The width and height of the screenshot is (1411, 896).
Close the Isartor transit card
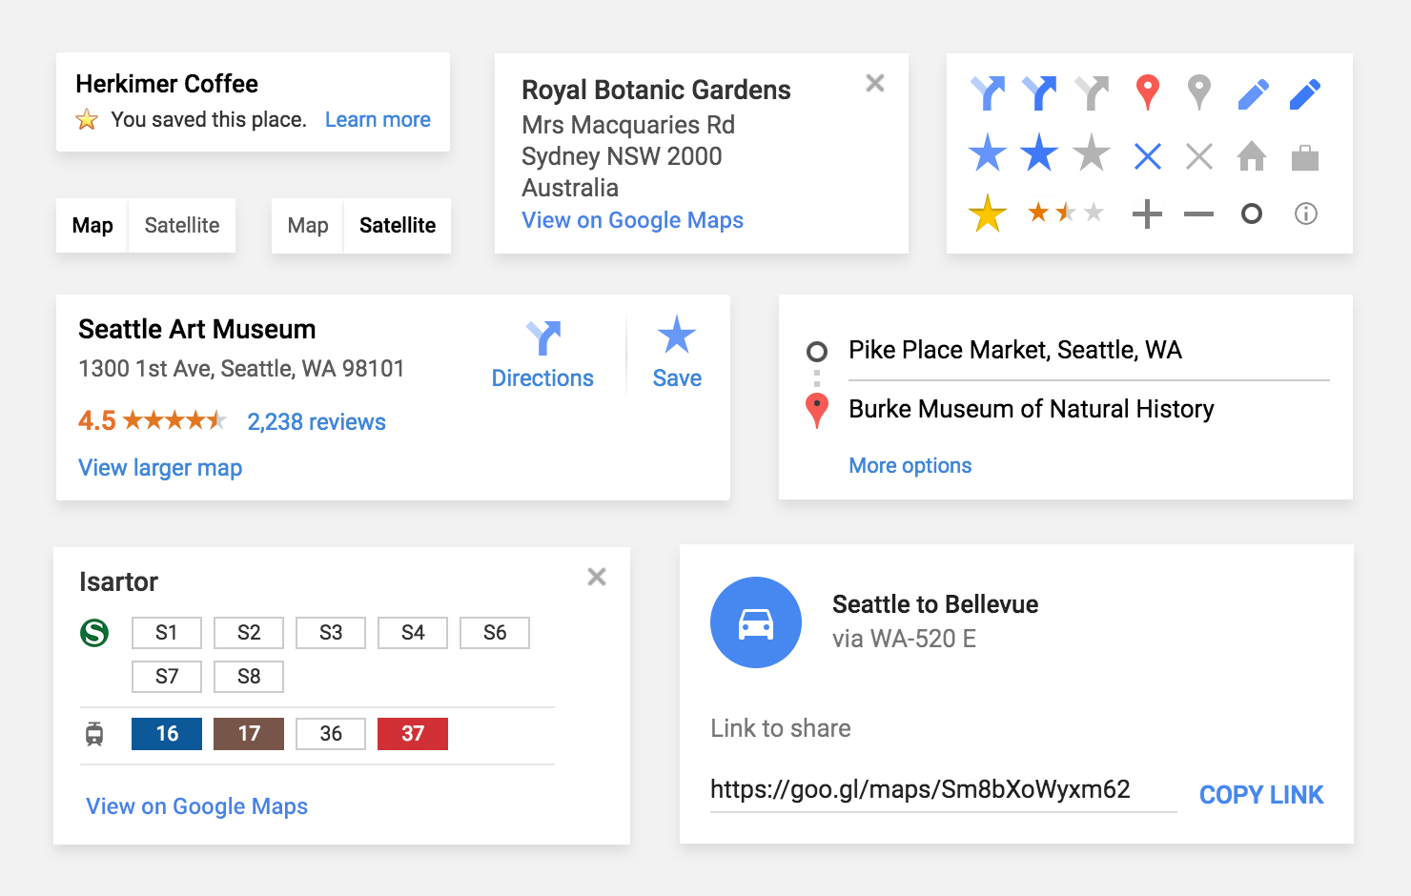click(x=597, y=577)
